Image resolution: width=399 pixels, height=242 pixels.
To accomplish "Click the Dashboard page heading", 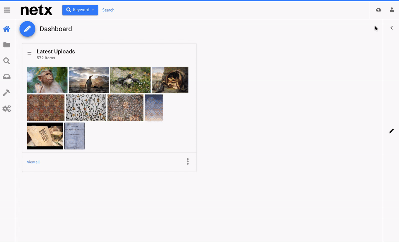I will (56, 29).
